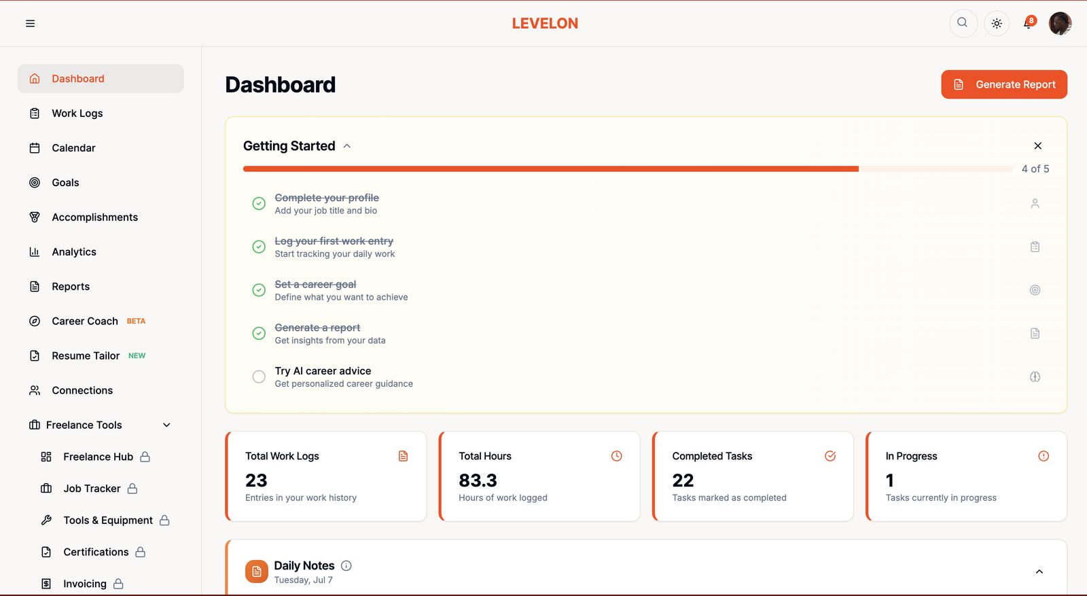Click the alert icon on In Progress
Viewport: 1087px width, 596px height.
click(1044, 456)
